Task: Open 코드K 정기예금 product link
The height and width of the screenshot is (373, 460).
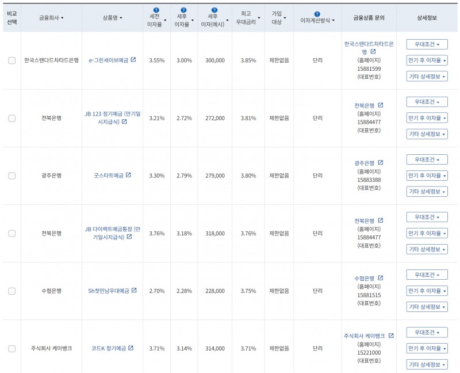Action: pyautogui.click(x=109, y=348)
